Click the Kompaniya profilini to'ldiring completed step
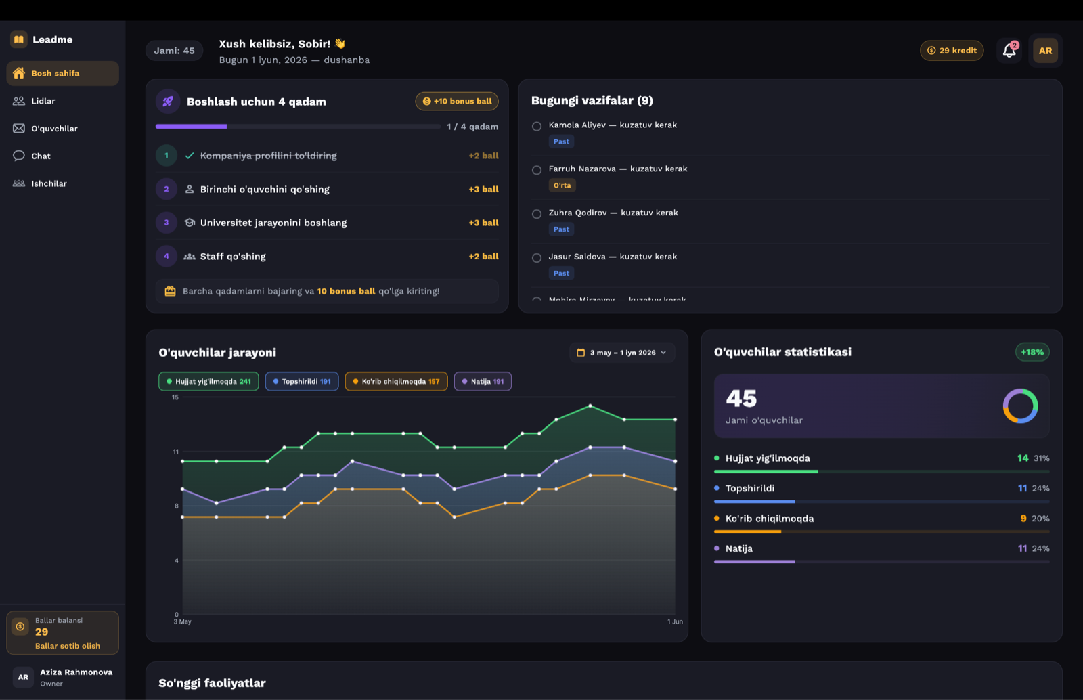The width and height of the screenshot is (1083, 700). pos(327,156)
